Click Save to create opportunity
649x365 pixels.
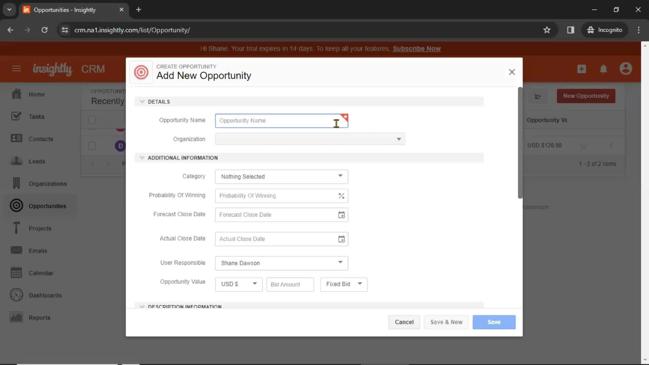pyautogui.click(x=494, y=322)
